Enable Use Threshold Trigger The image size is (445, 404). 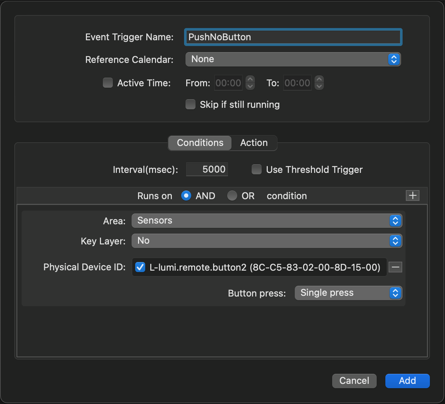[x=256, y=169]
